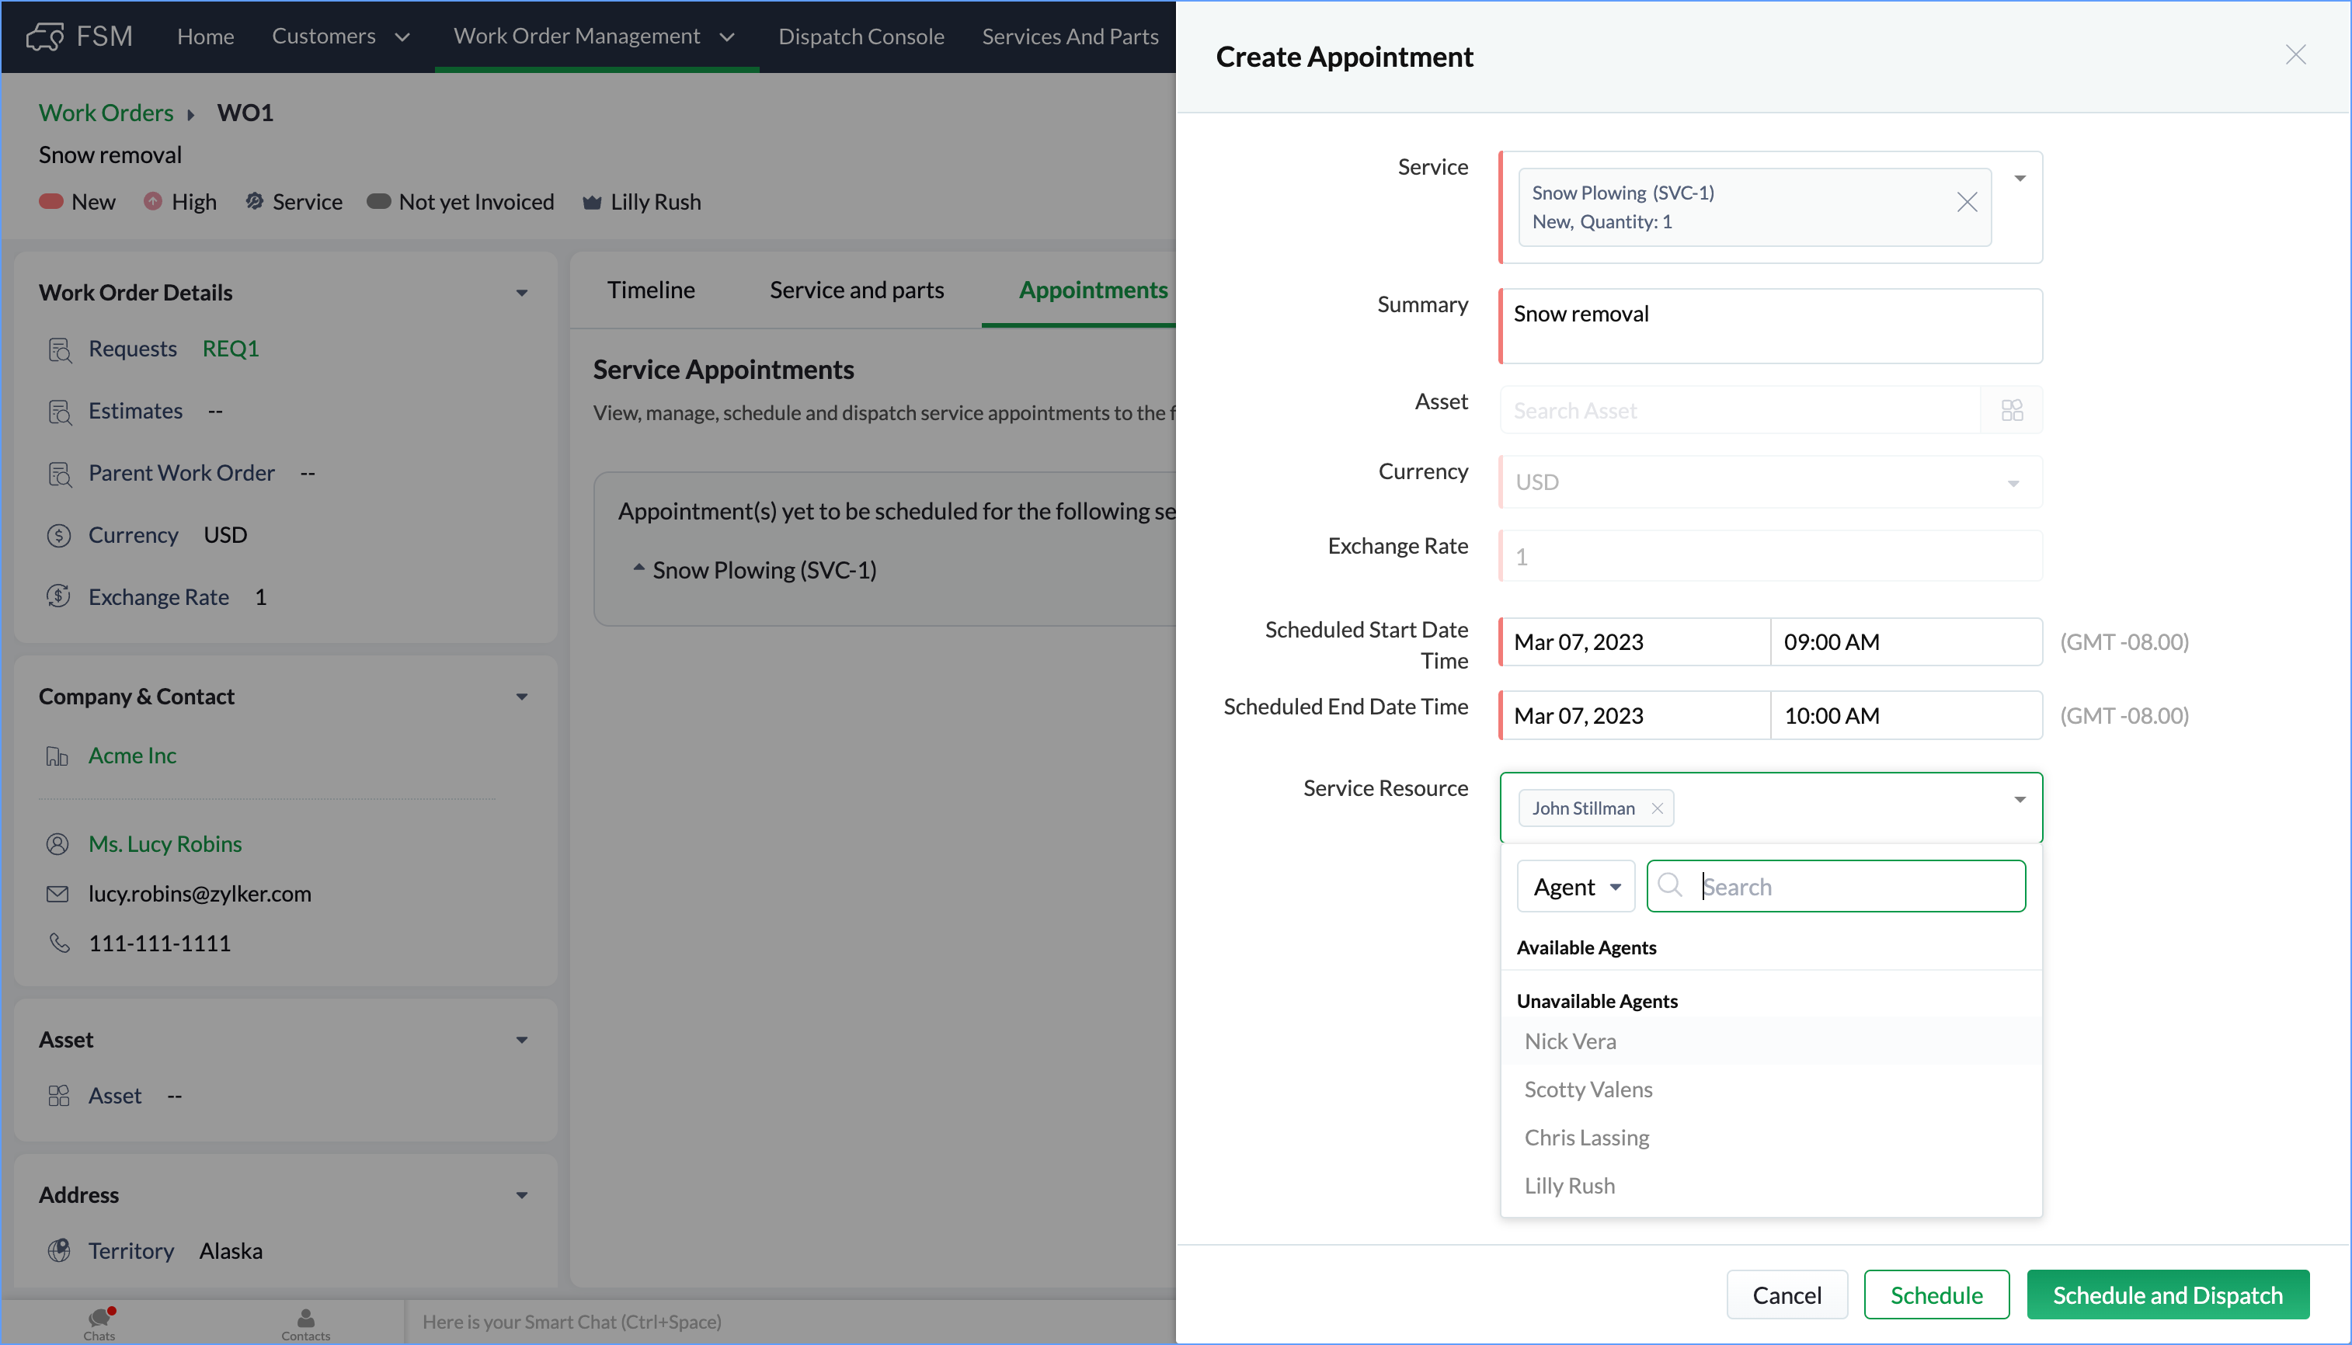Click the owner crown icon beside Lilly Rush
The width and height of the screenshot is (2352, 1345).
pyautogui.click(x=592, y=203)
